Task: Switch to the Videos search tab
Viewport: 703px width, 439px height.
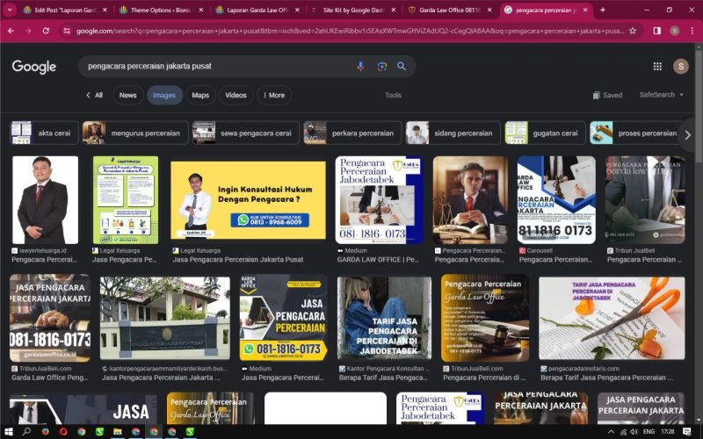Action: (236, 95)
